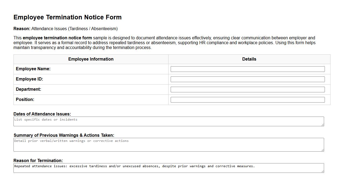
Task: Click the Position row label
Action: click(25, 99)
